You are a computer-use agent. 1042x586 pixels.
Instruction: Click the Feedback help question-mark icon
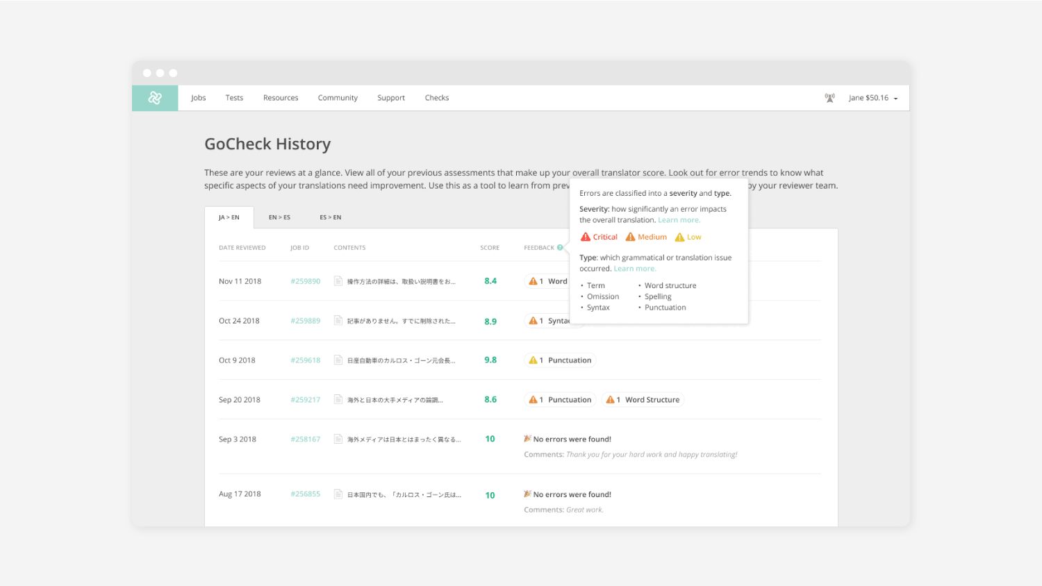(x=560, y=248)
